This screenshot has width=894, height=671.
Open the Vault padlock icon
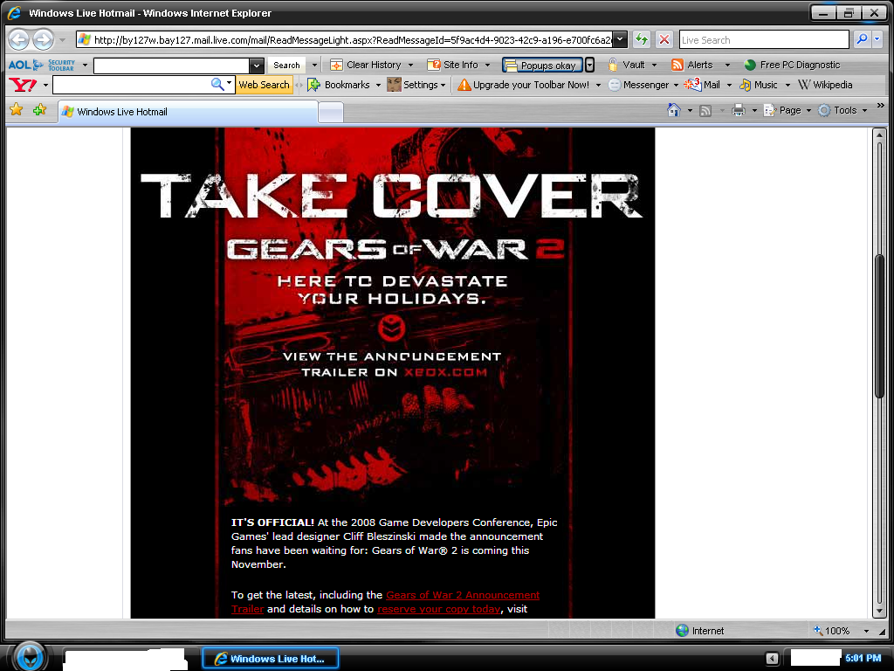pyautogui.click(x=613, y=65)
